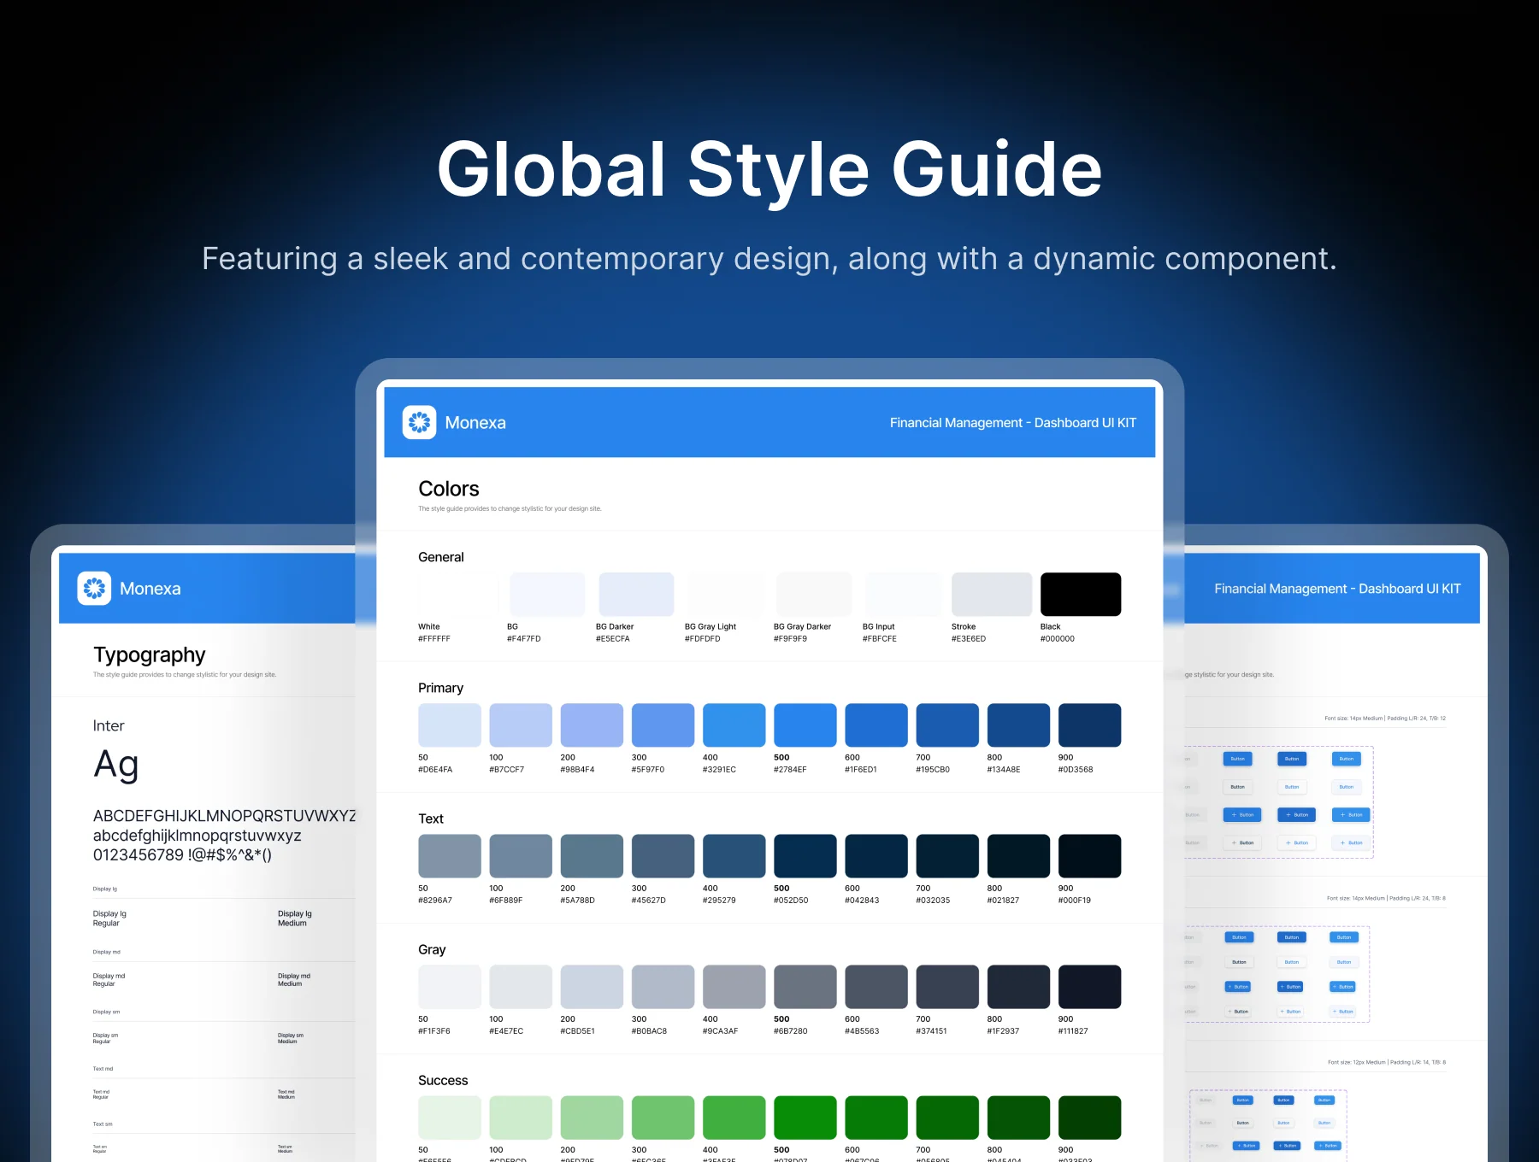This screenshot has width=1539, height=1162.
Task: Choose the Success 700 color swatch
Action: pyautogui.click(x=947, y=1118)
